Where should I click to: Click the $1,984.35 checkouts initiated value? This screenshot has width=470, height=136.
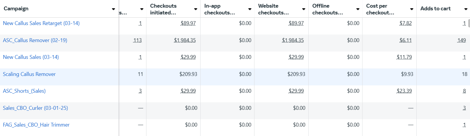[x=185, y=40]
